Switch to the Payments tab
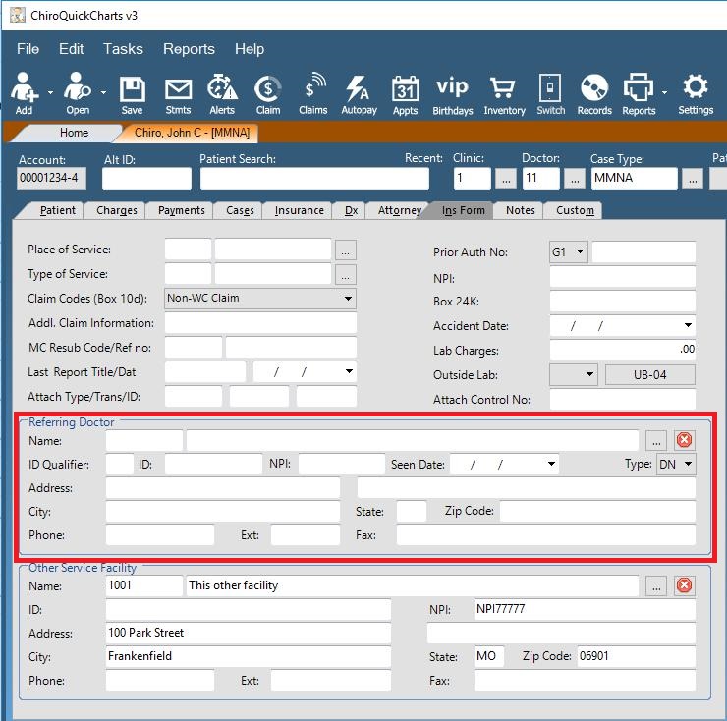The image size is (727, 721). (x=182, y=210)
